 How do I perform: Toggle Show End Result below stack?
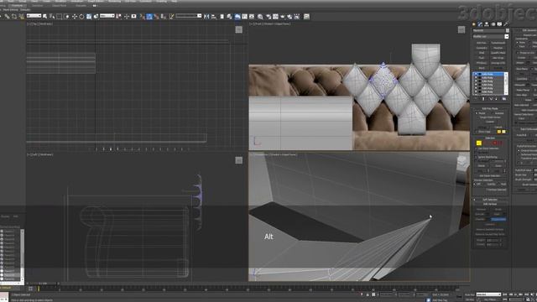point(483,99)
